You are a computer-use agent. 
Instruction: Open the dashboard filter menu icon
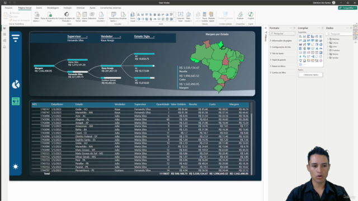pos(16,38)
